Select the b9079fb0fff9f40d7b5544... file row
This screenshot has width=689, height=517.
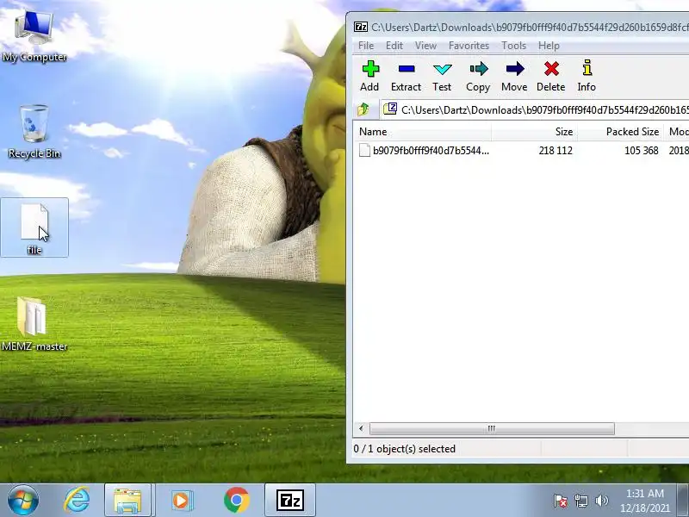click(521, 150)
